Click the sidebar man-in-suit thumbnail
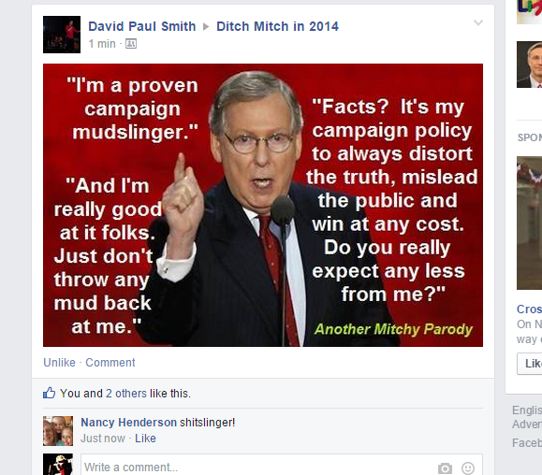Viewport: 542px width, 475px height. [529, 65]
